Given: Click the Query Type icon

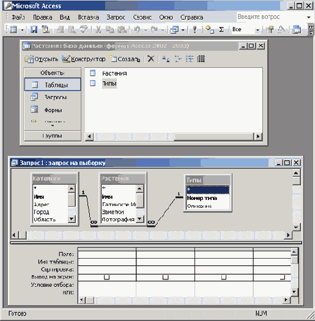Looking at the screenshot, I should coord(174,30).
